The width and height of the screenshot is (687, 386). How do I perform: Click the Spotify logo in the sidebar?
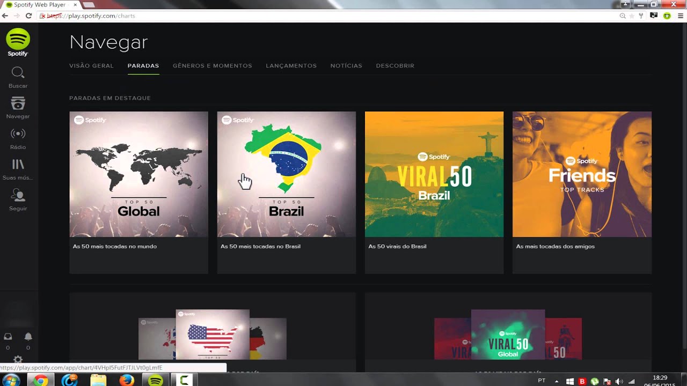click(18, 42)
